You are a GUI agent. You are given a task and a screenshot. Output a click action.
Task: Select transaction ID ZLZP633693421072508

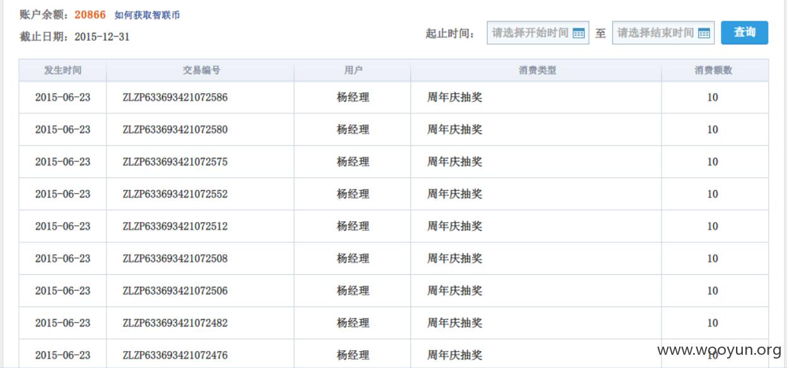(x=175, y=259)
